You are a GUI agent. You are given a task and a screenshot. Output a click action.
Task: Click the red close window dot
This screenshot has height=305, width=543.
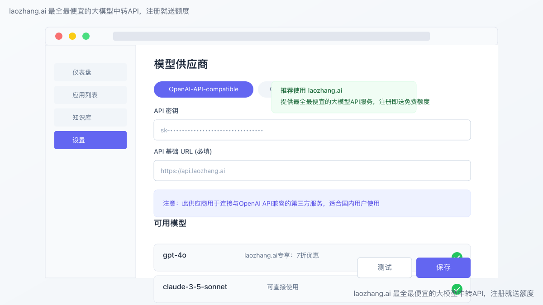coord(59,36)
